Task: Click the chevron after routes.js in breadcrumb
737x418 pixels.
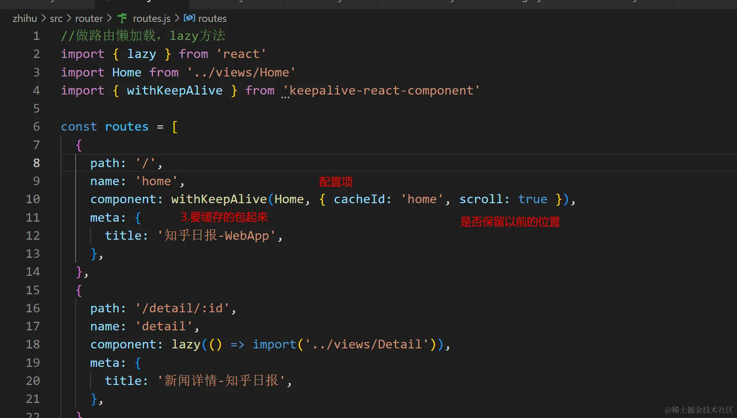Action: (177, 18)
